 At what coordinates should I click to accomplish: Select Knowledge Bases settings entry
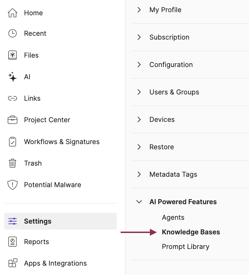click(x=191, y=232)
